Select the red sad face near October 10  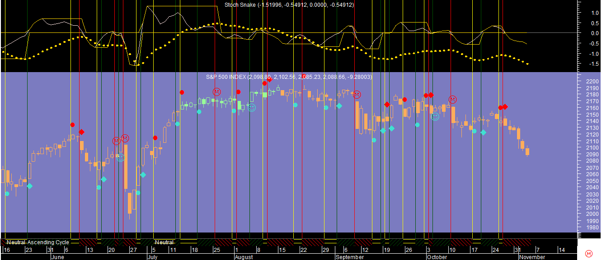coord(452,99)
